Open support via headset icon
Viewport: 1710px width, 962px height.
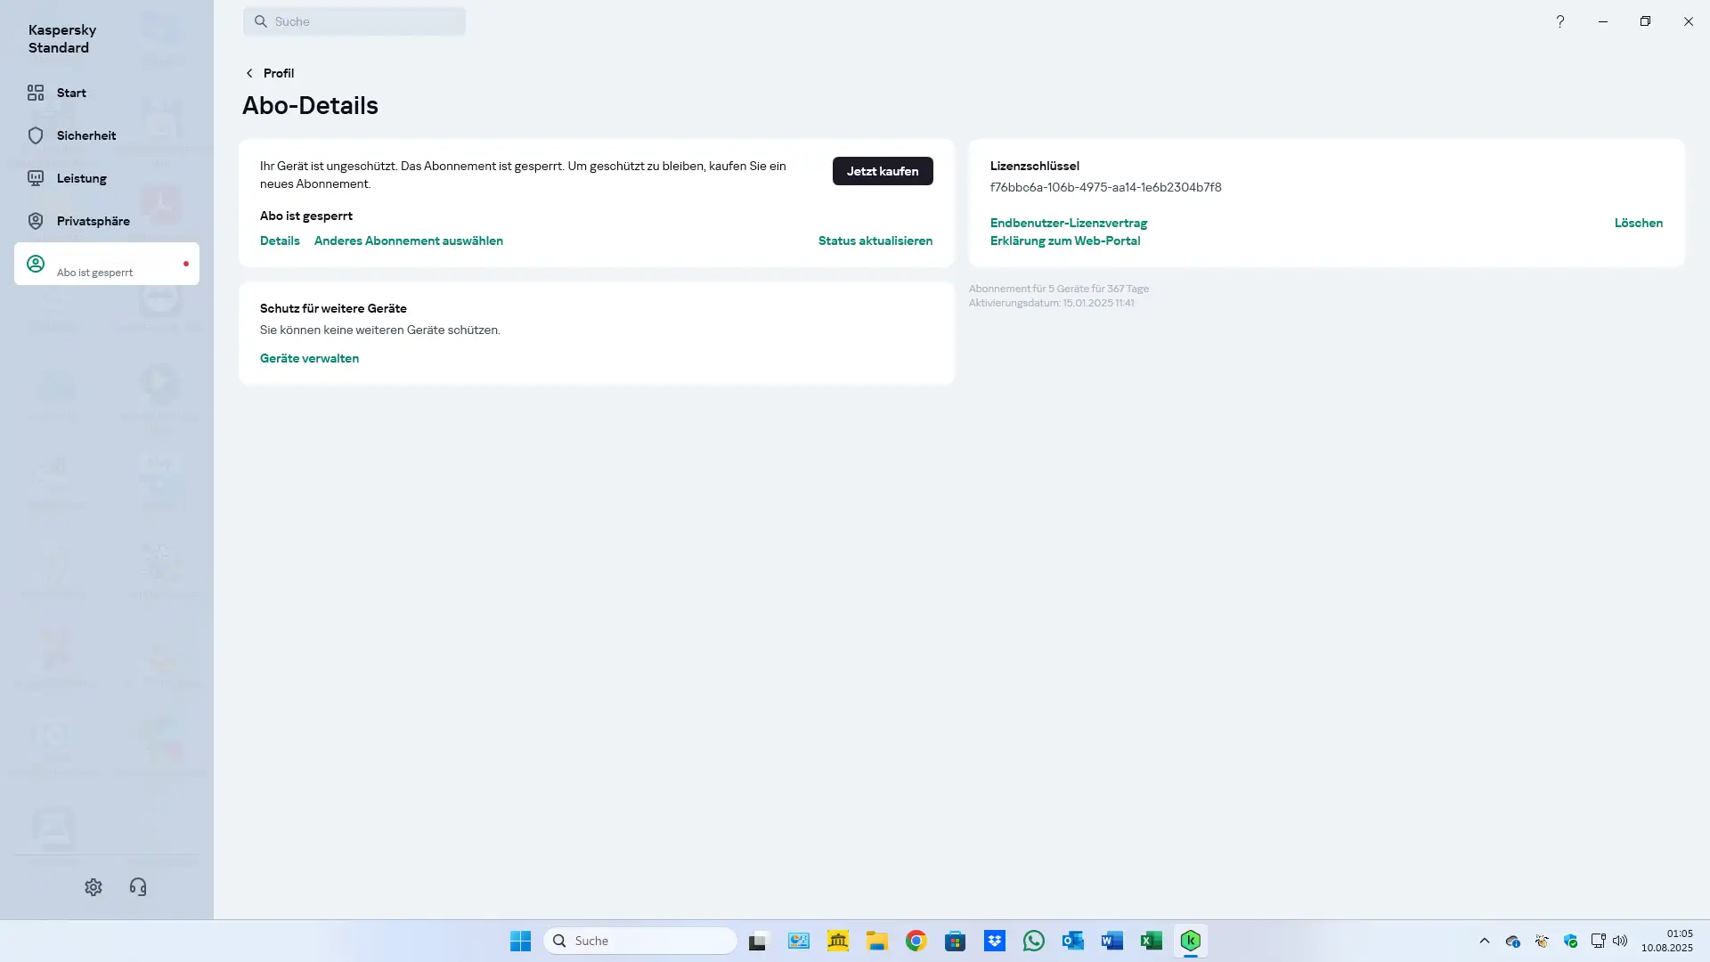[x=138, y=887]
